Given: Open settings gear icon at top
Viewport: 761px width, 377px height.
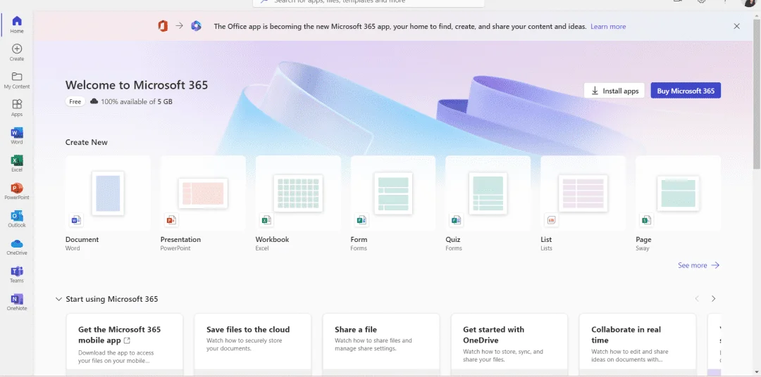Looking at the screenshot, I should pos(701,2).
